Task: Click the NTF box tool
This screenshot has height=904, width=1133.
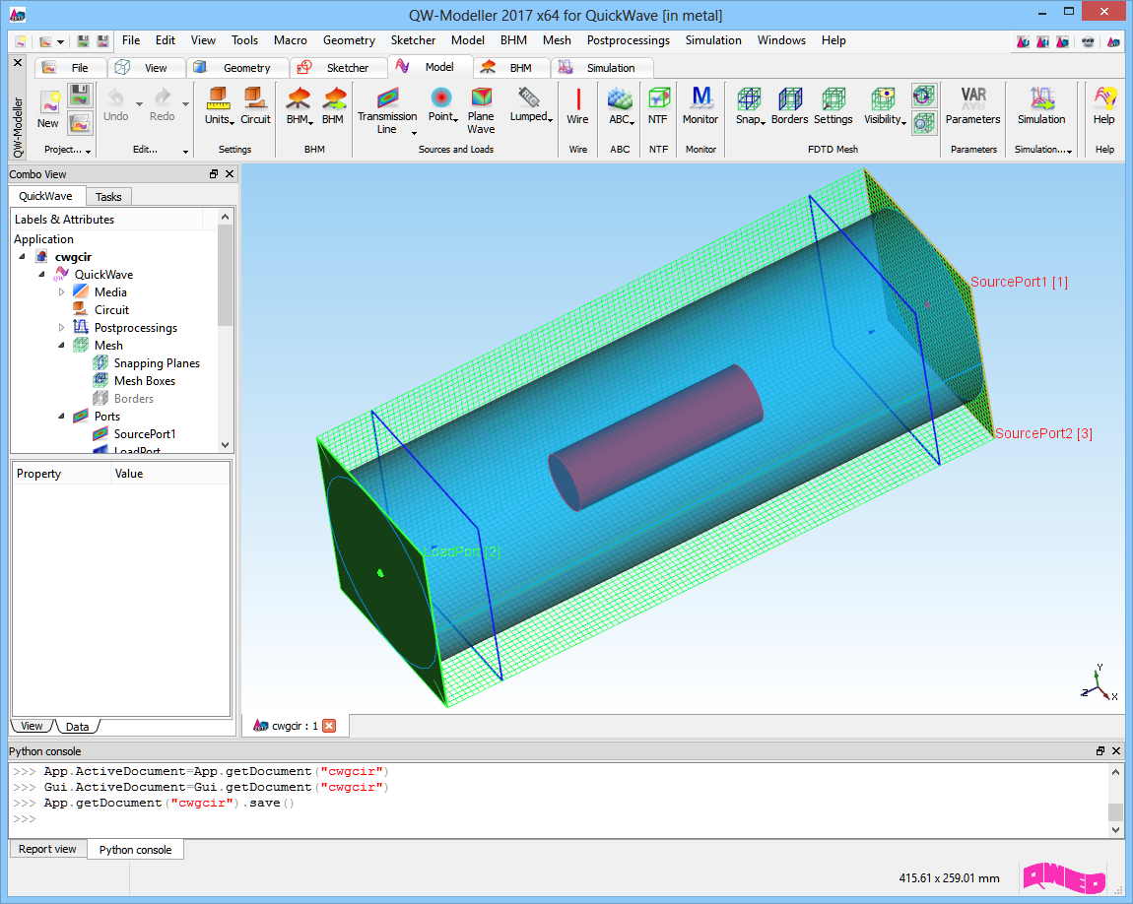Action: (657, 106)
